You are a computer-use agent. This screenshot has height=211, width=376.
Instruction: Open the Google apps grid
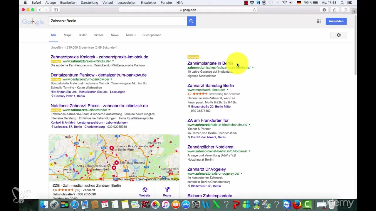pyautogui.click(x=318, y=21)
